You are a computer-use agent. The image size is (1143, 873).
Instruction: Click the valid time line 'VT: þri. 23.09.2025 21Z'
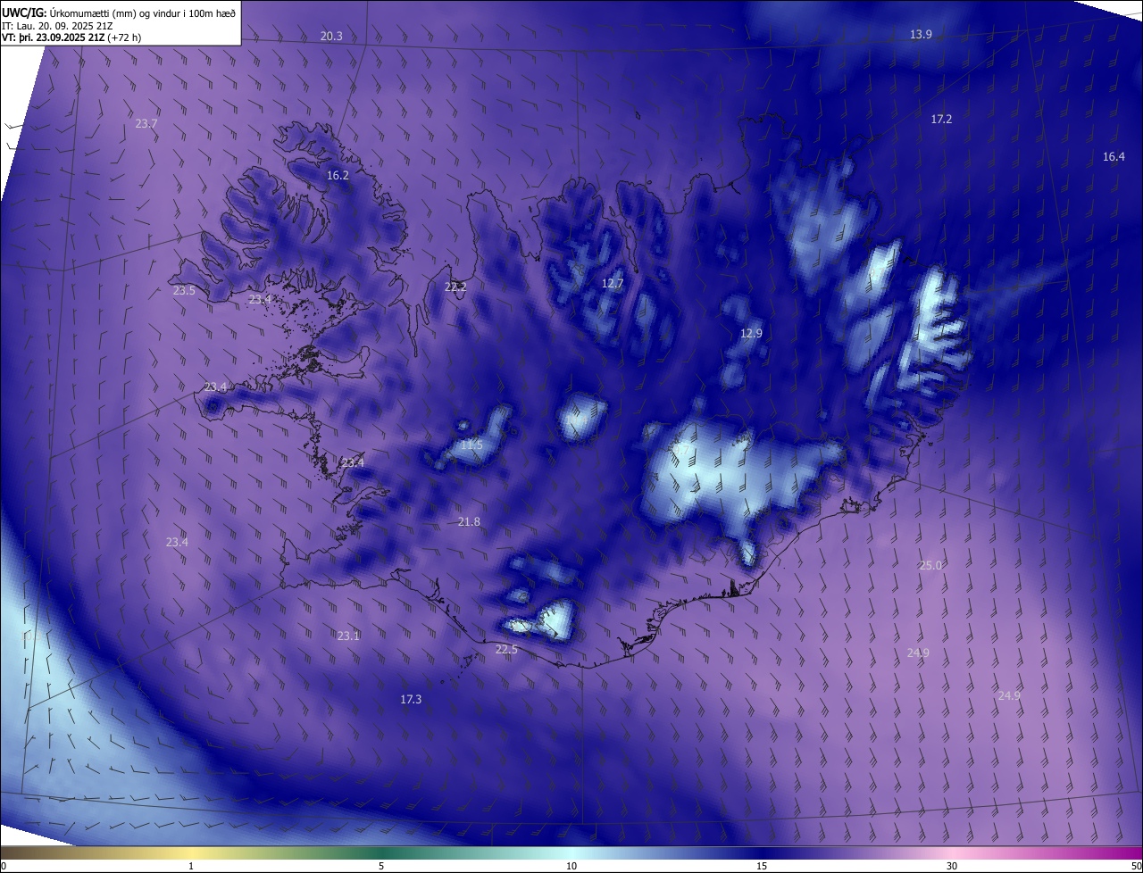coord(53,37)
